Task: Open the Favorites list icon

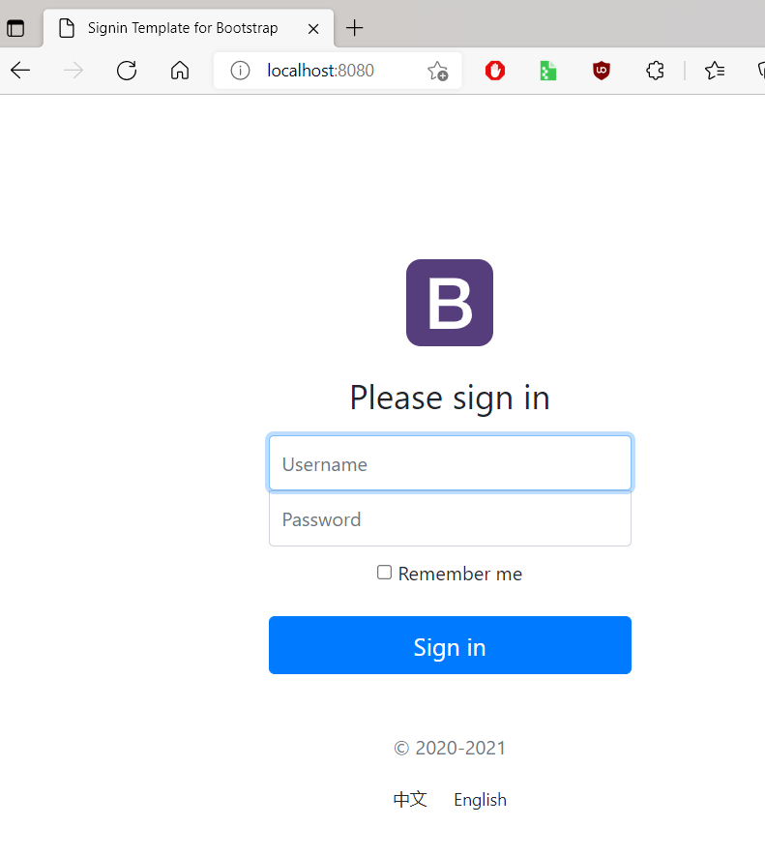Action: point(715,71)
